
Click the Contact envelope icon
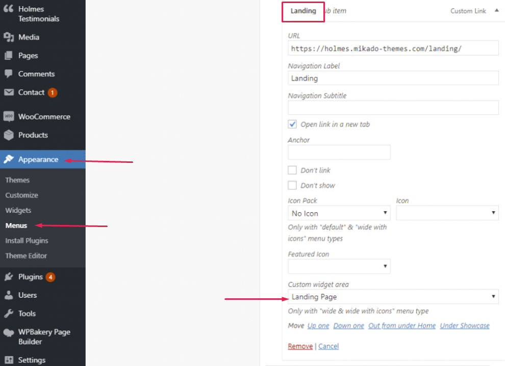9,92
